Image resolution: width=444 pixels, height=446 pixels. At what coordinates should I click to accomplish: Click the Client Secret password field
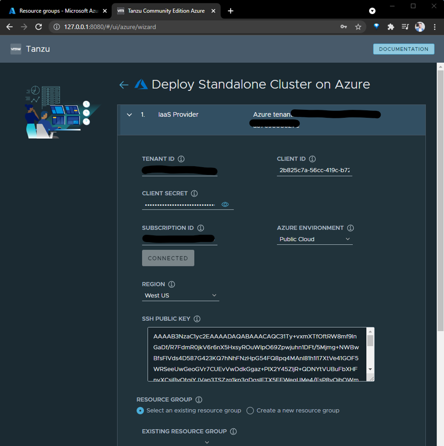pyautogui.click(x=180, y=205)
